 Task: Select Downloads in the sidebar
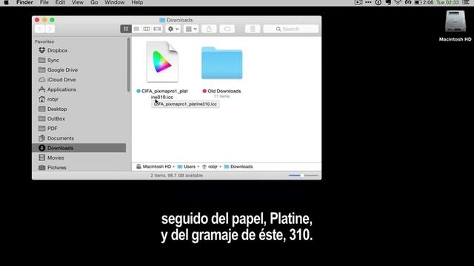(x=79, y=148)
